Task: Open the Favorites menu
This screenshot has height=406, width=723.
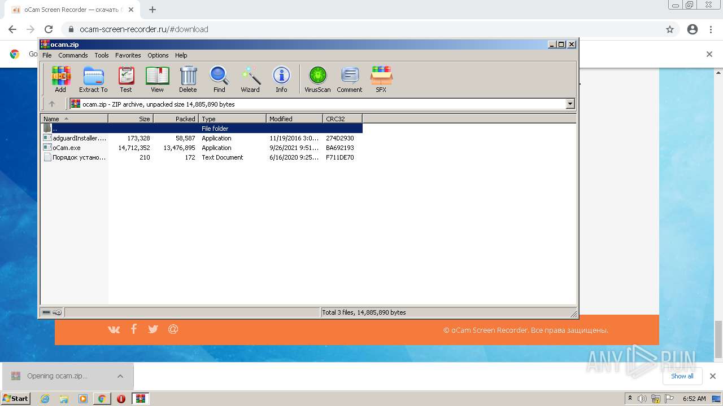Action: (x=128, y=55)
